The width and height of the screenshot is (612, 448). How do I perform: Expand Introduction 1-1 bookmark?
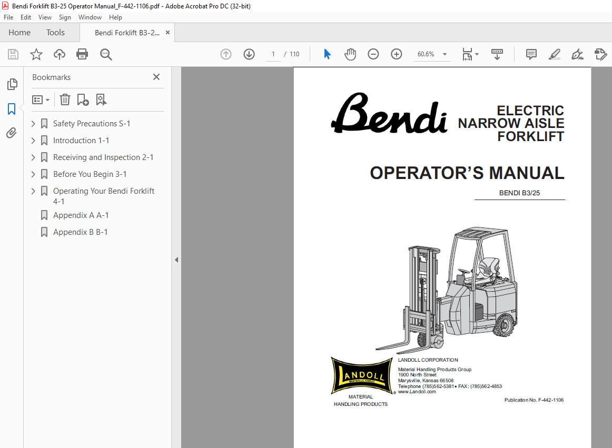point(33,141)
